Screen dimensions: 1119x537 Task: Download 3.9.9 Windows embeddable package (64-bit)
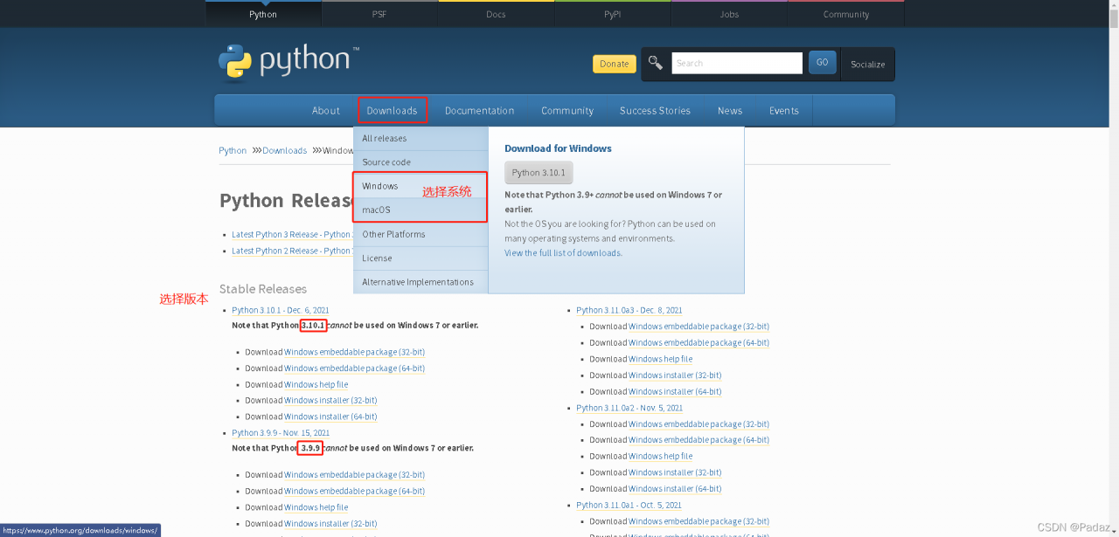354,492
